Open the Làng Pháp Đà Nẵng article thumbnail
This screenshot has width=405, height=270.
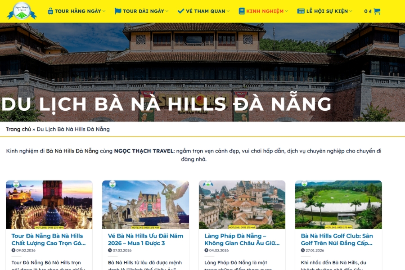[242, 205]
